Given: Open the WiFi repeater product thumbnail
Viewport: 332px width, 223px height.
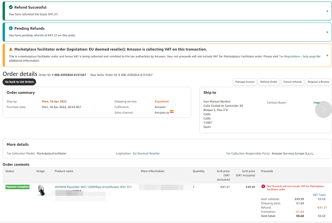Looking at the screenshot, I should [41, 190].
